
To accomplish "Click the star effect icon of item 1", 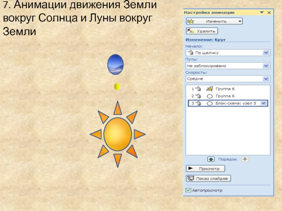I will [210, 89].
